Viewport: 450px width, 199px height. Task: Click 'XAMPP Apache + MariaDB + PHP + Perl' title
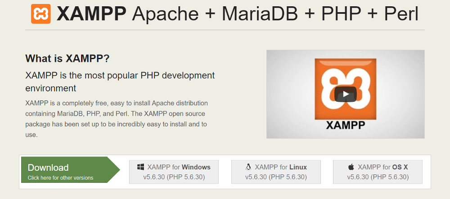(x=237, y=13)
